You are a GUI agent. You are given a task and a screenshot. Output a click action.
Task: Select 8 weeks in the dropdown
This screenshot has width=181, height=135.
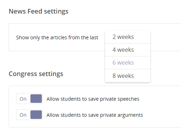pyautogui.click(x=128, y=76)
